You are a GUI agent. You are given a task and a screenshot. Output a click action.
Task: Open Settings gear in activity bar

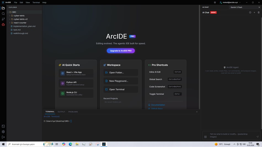3,132
